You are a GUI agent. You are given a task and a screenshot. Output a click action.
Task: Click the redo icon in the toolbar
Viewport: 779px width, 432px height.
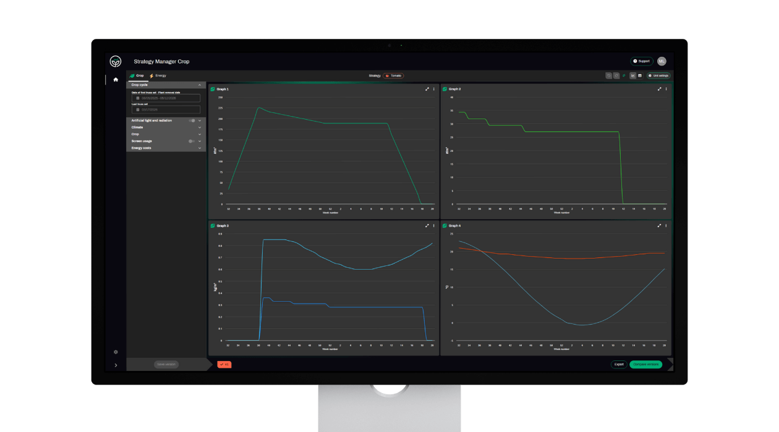pos(616,75)
